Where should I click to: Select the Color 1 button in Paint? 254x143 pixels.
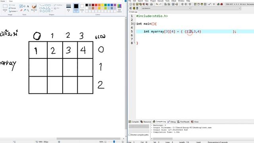point(76,8)
